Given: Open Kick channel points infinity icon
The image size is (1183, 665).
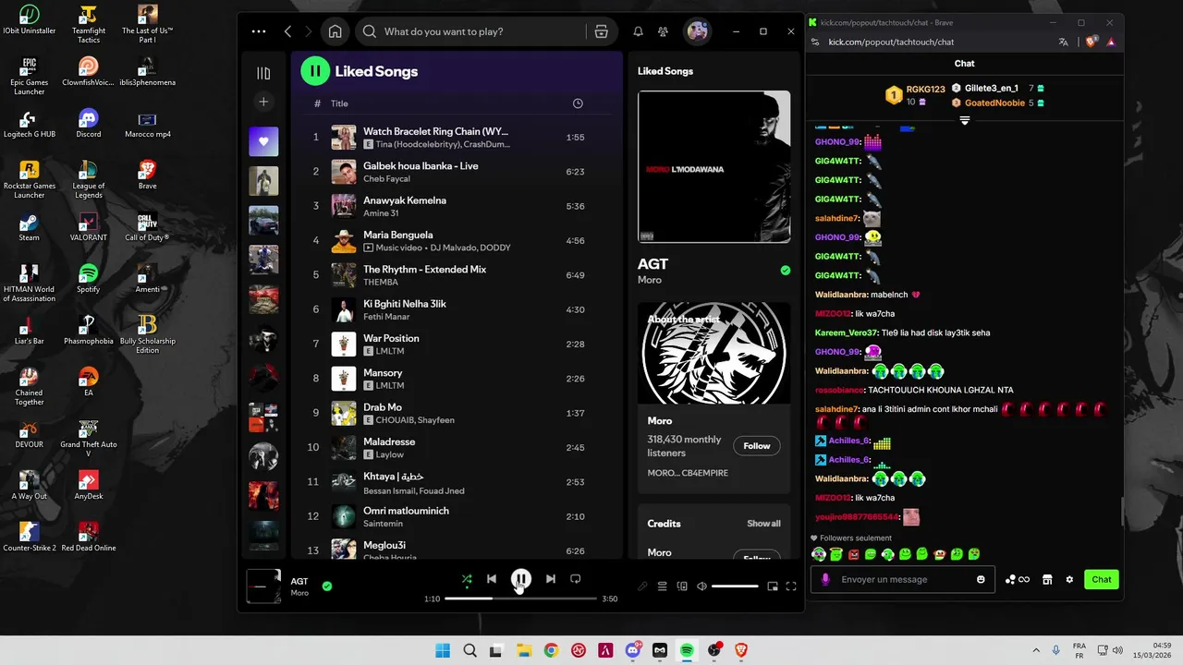Looking at the screenshot, I should click(1017, 580).
